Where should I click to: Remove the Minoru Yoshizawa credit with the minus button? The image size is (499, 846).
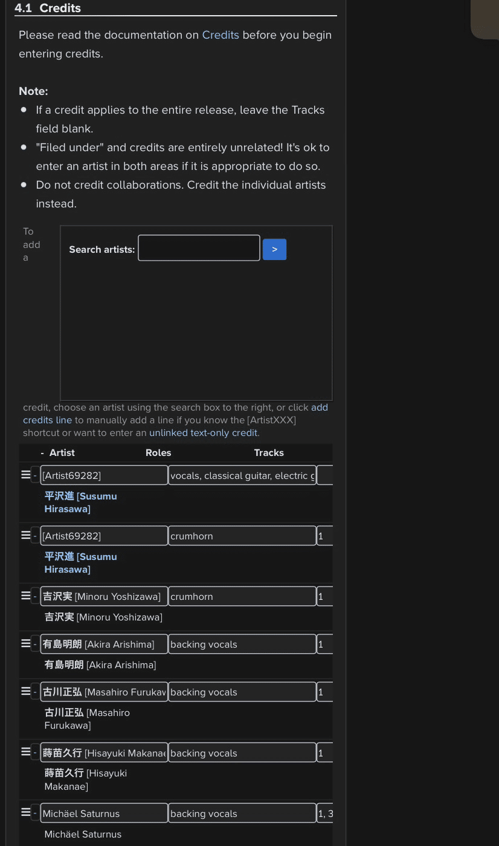point(35,596)
